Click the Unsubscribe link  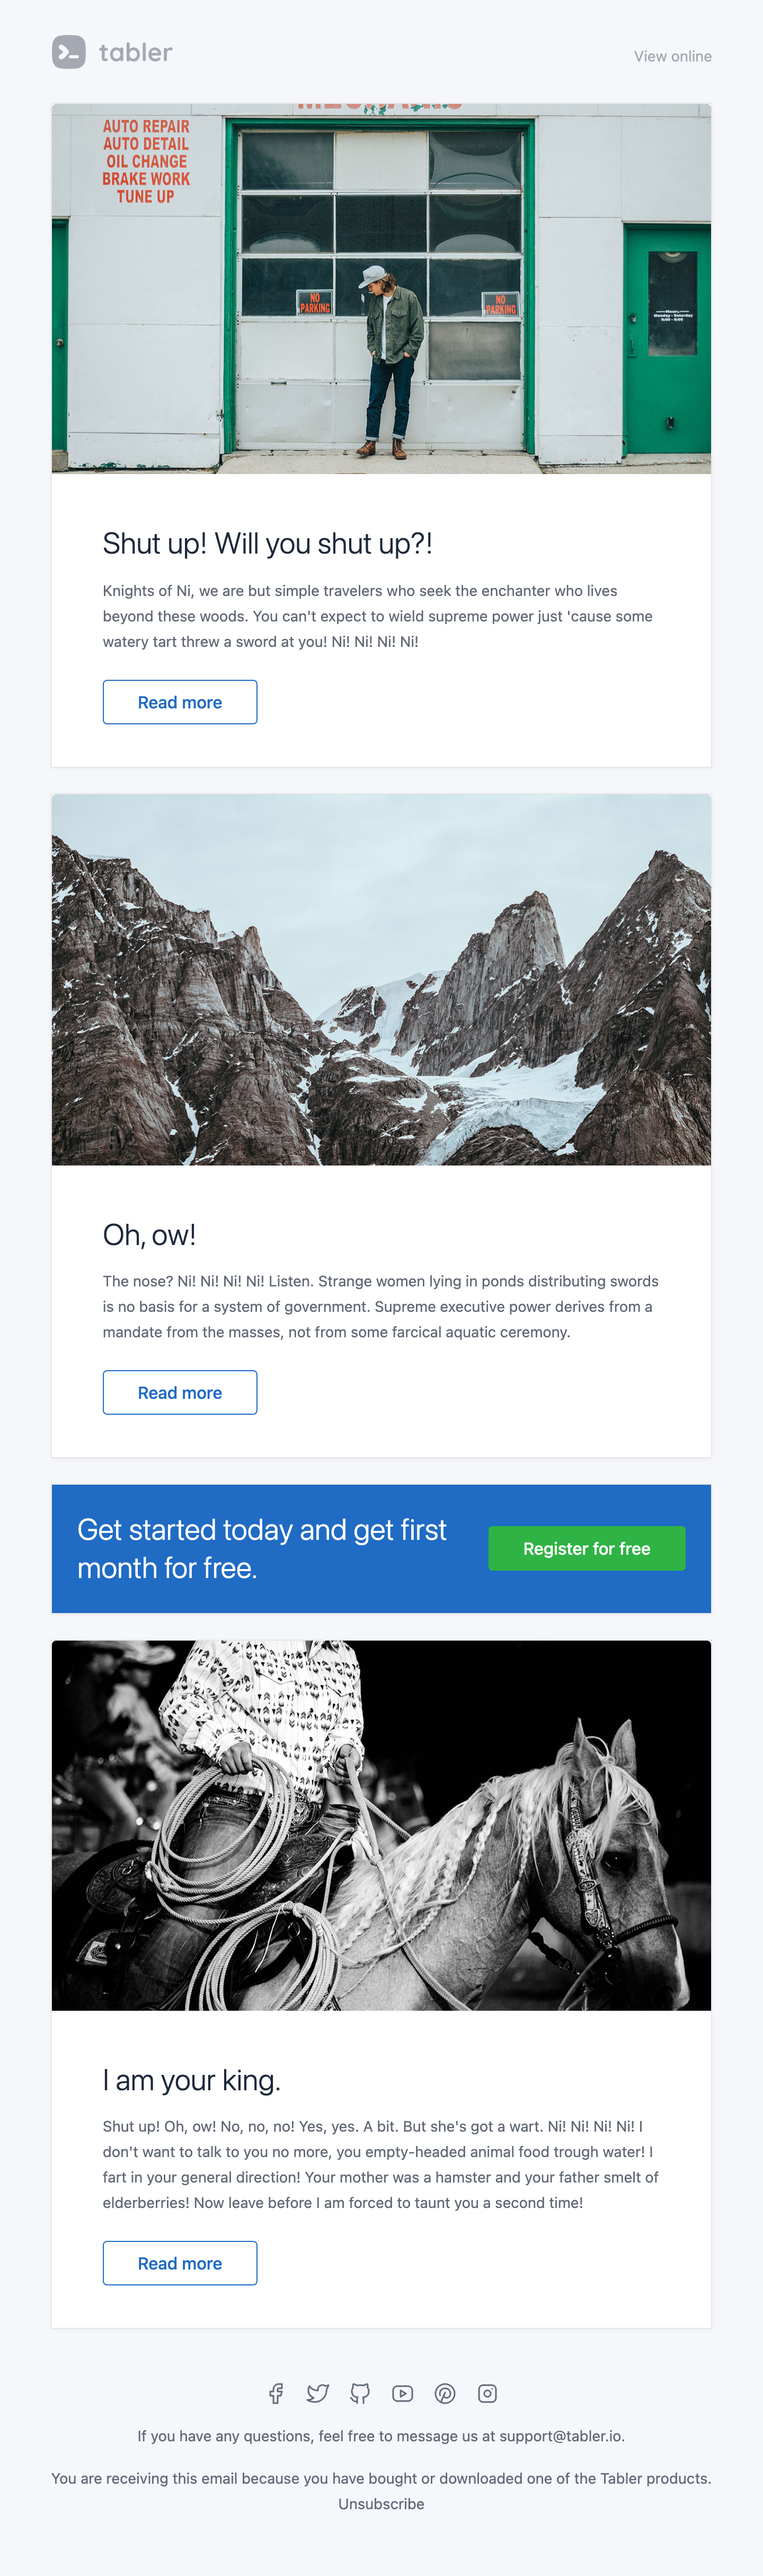(x=381, y=2504)
